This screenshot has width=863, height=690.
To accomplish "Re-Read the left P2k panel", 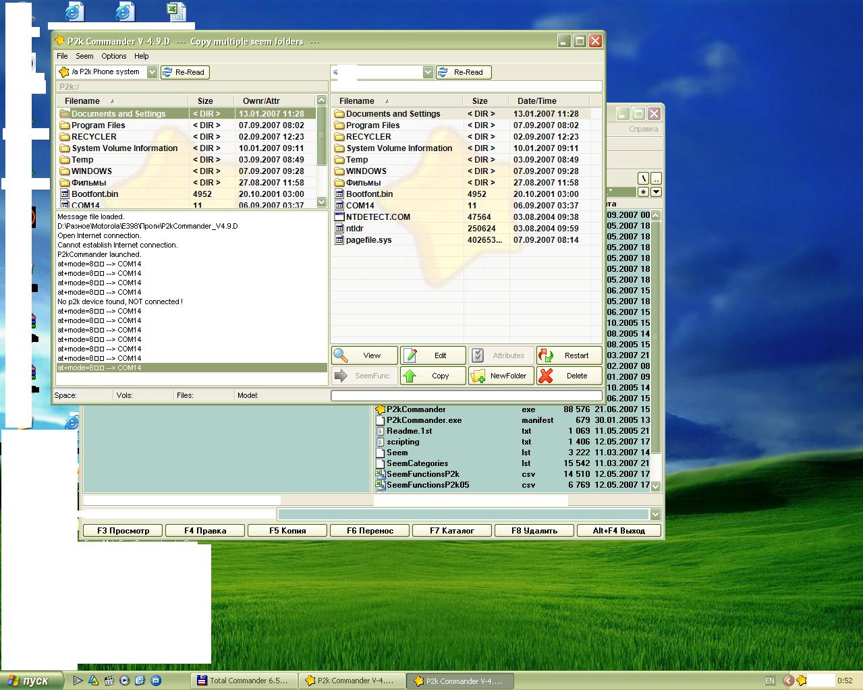I will (184, 72).
